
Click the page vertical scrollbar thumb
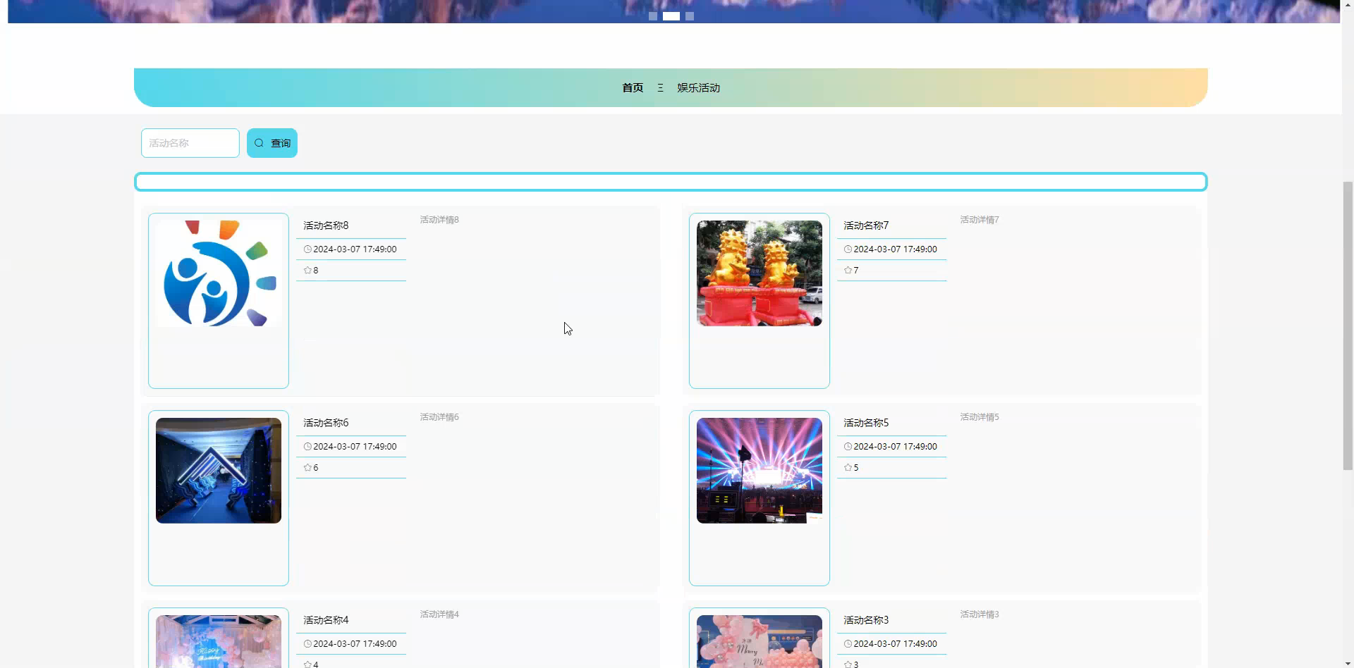coord(1348,326)
